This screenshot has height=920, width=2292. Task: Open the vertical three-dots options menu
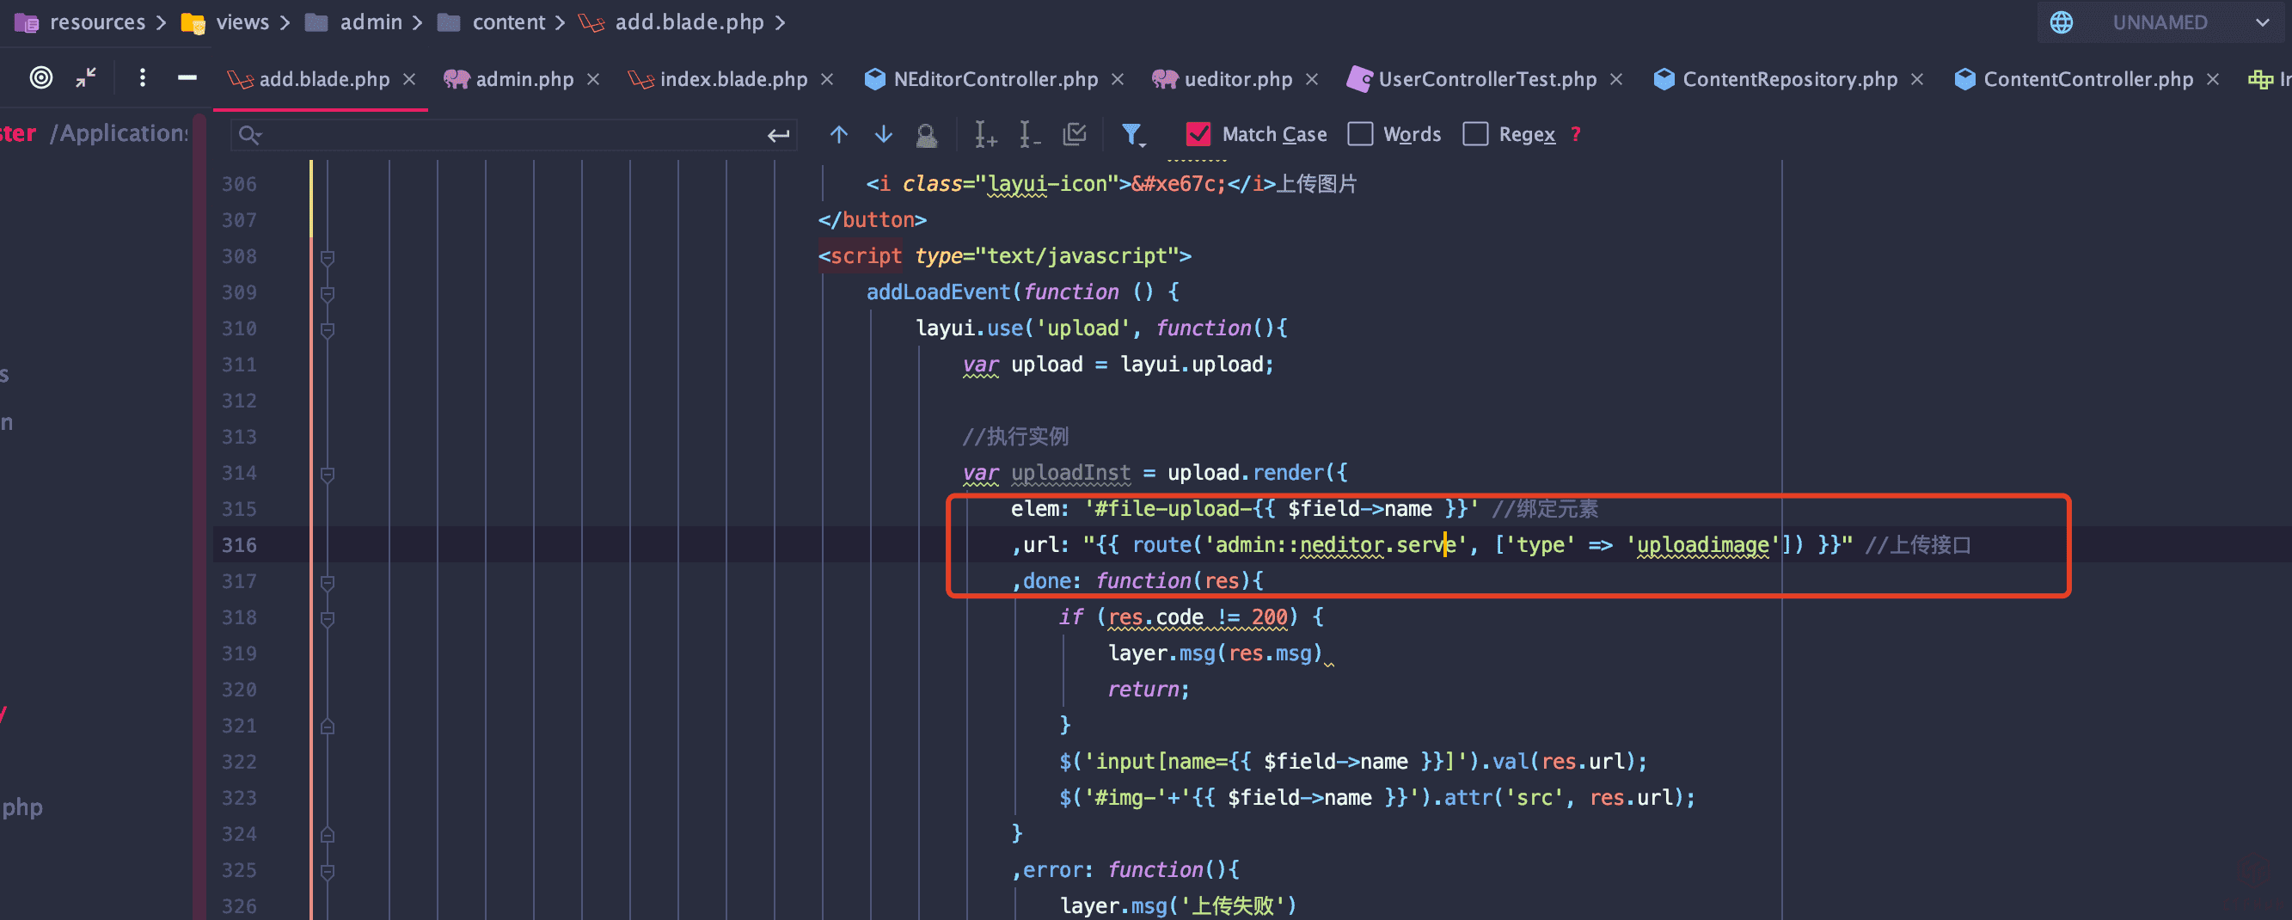click(x=143, y=78)
